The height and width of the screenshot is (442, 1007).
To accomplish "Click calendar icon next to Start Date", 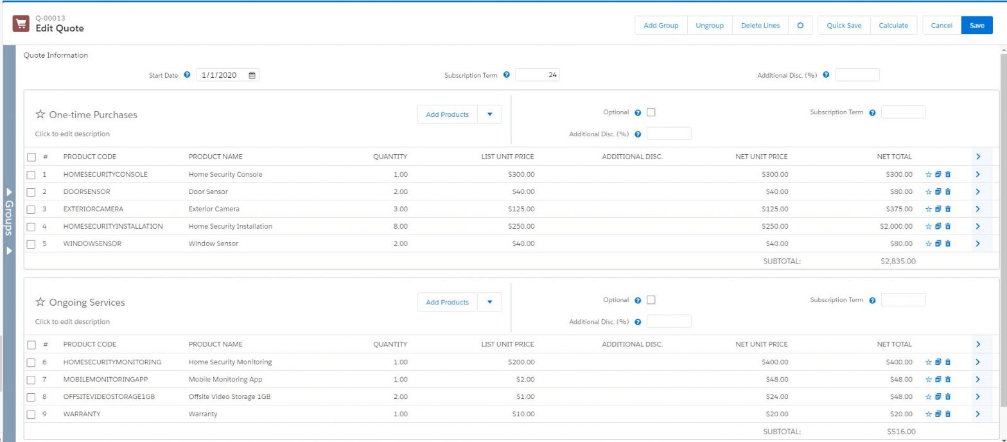I will click(x=252, y=75).
